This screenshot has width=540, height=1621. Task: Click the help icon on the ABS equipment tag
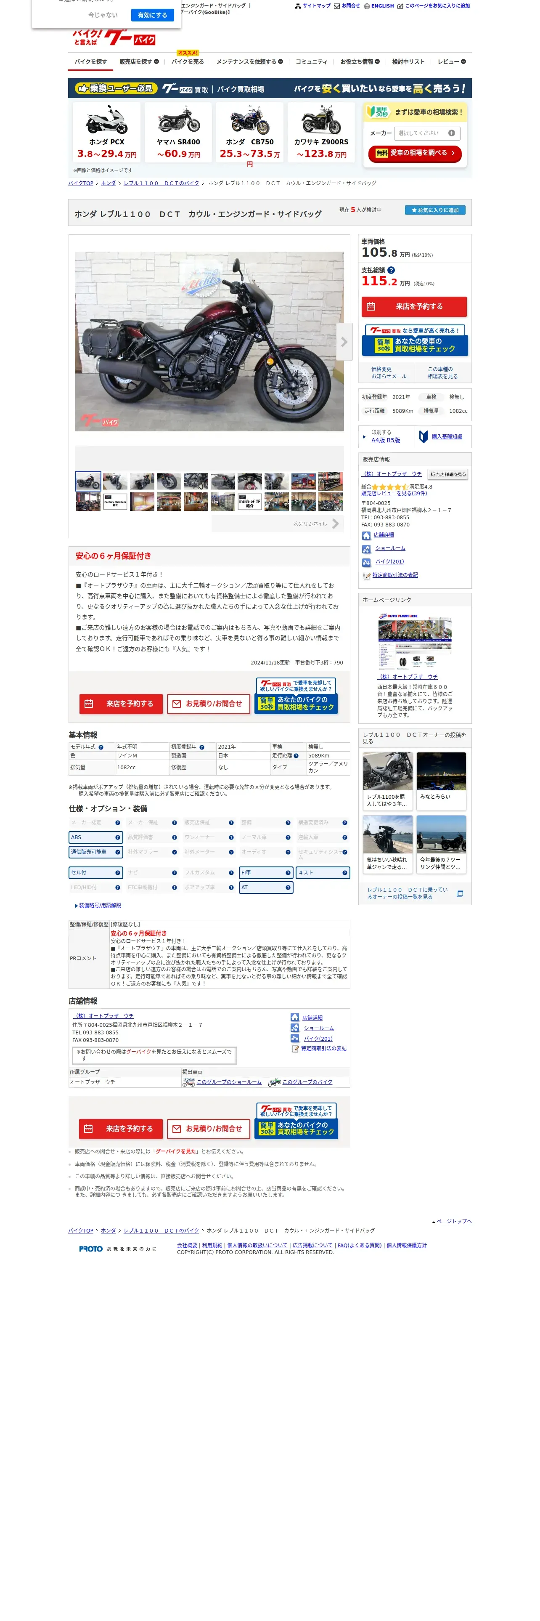coord(118,837)
